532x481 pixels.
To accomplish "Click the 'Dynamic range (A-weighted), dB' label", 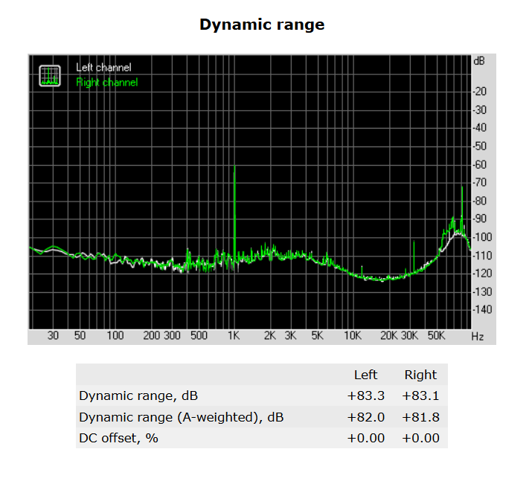I will pos(182,417).
